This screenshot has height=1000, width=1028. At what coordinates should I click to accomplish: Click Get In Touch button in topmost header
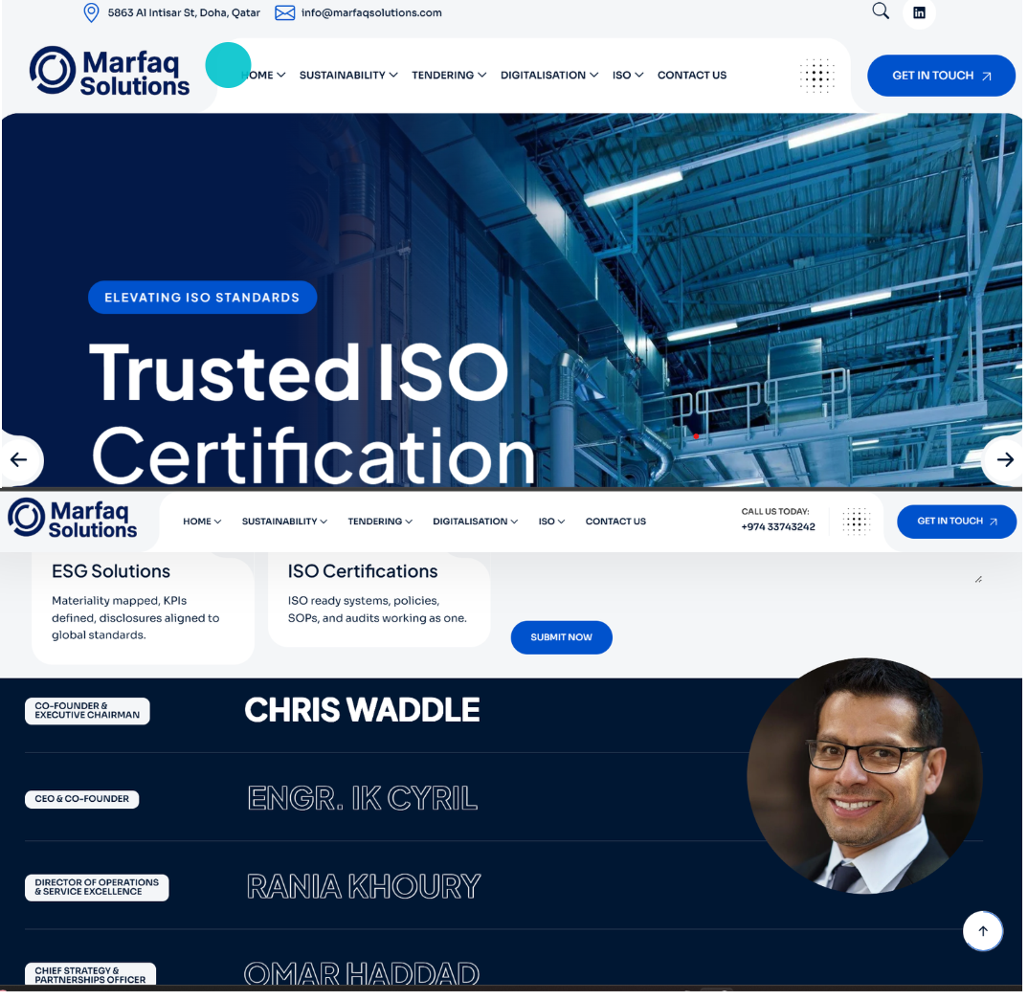[940, 76]
